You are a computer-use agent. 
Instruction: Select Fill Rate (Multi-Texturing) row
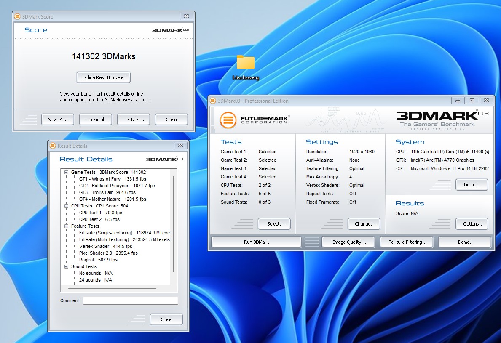(x=124, y=239)
